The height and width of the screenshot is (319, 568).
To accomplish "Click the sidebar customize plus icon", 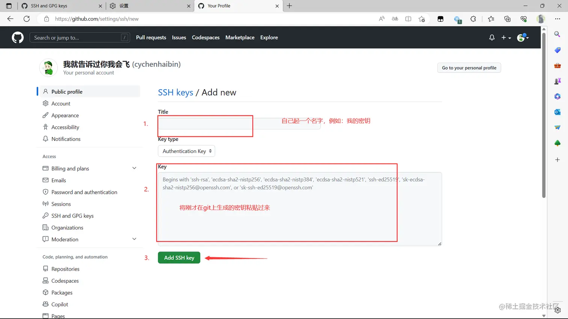I will pos(557,160).
